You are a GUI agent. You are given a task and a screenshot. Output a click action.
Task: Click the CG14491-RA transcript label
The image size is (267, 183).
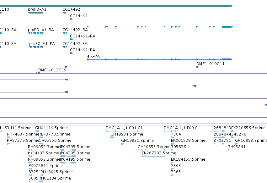tap(83, 36)
